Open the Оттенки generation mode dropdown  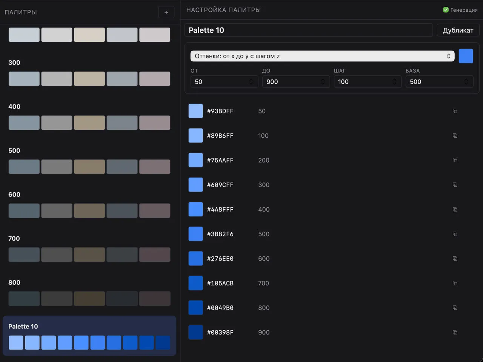click(322, 56)
